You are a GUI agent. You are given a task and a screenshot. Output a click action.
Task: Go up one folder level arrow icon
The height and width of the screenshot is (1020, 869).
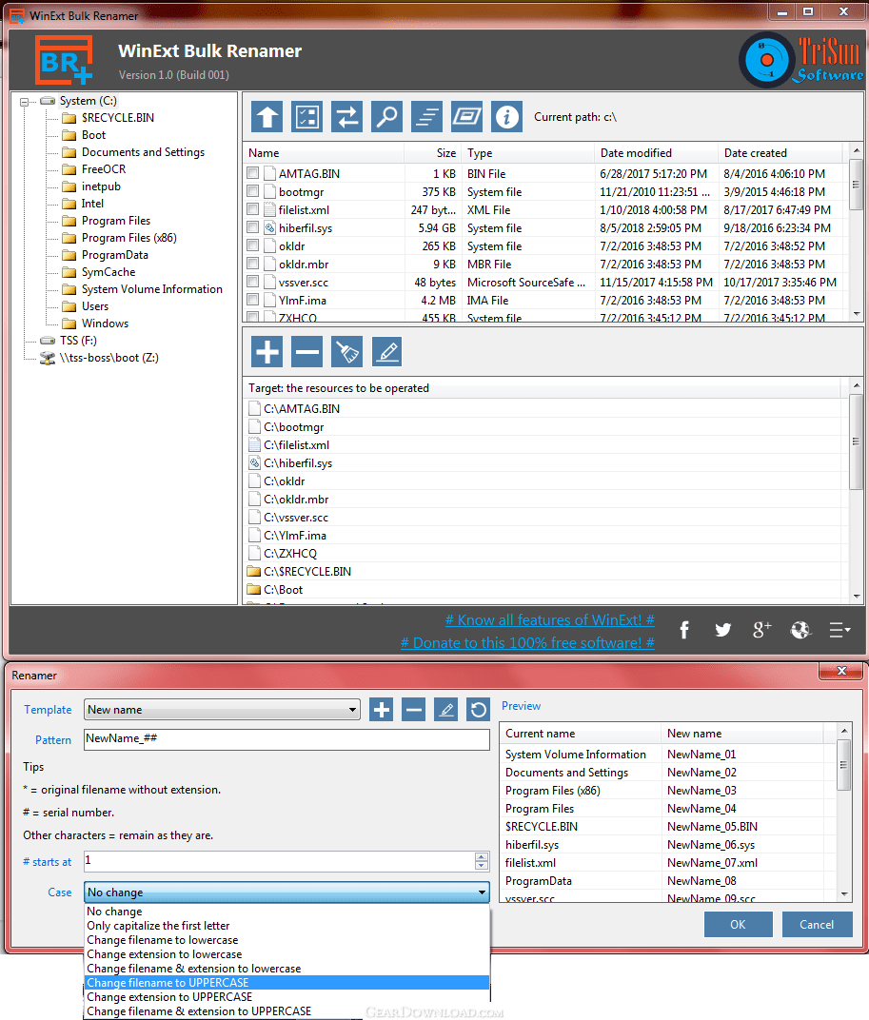click(x=267, y=117)
